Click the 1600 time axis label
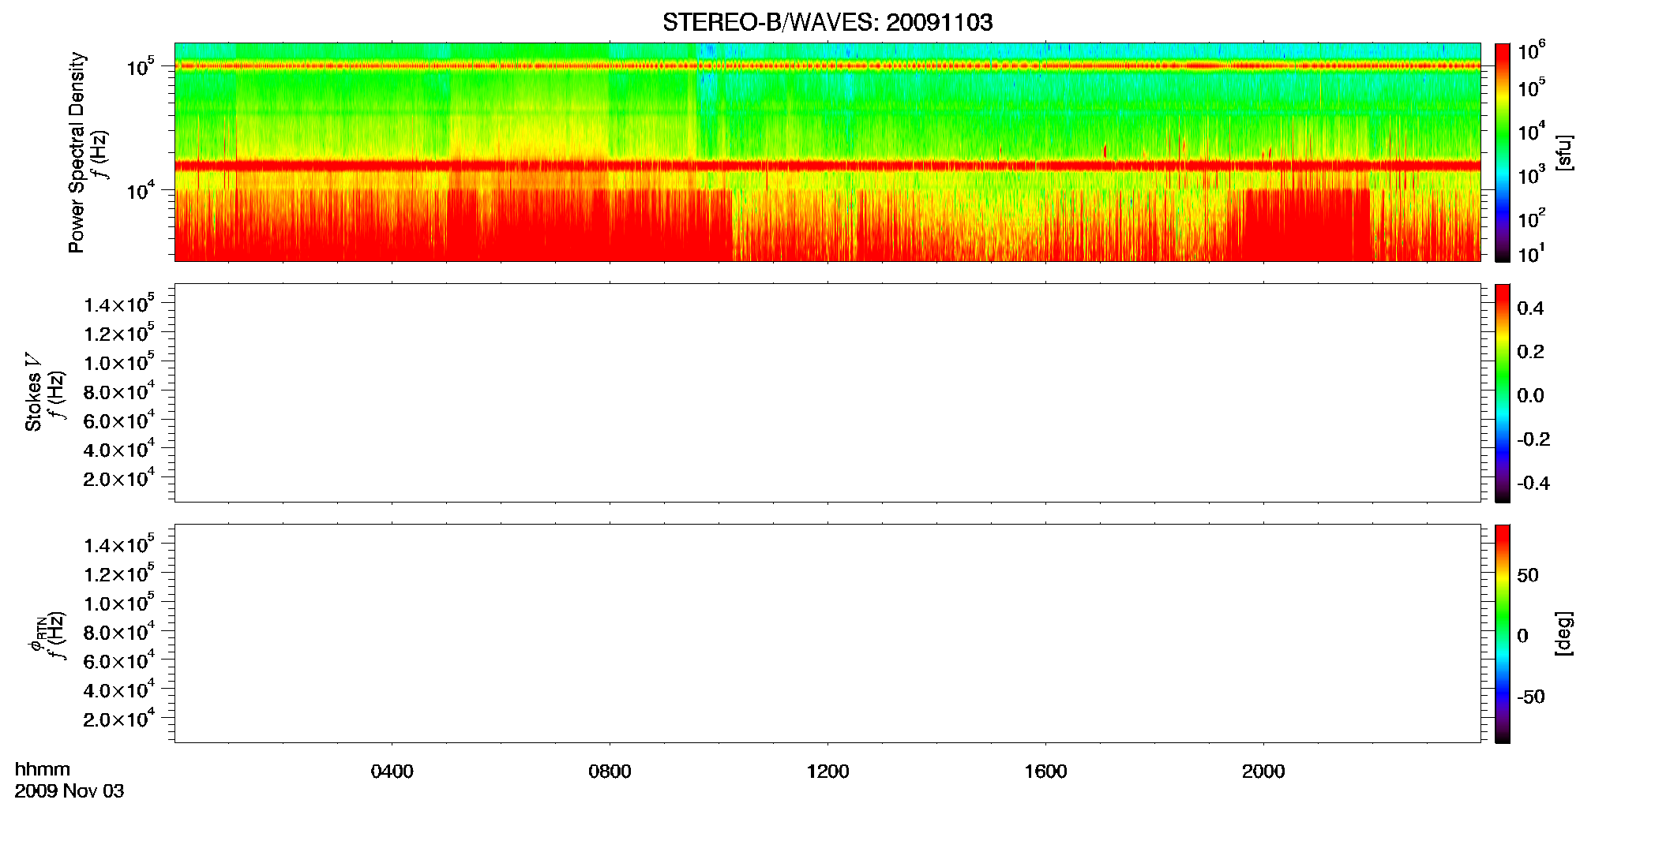 pyautogui.click(x=1045, y=772)
